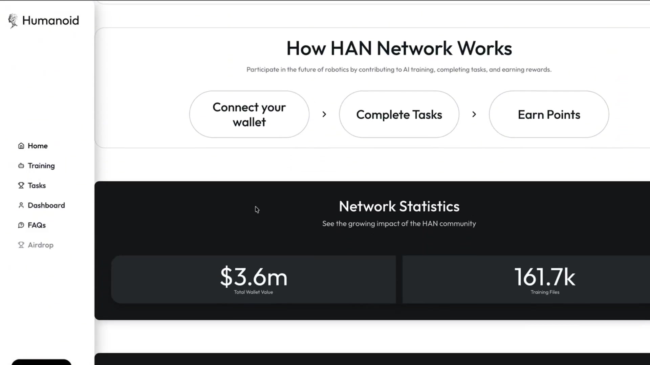
Task: Click the arrow between Connect wallet and Complete Tasks
Action: (324, 114)
